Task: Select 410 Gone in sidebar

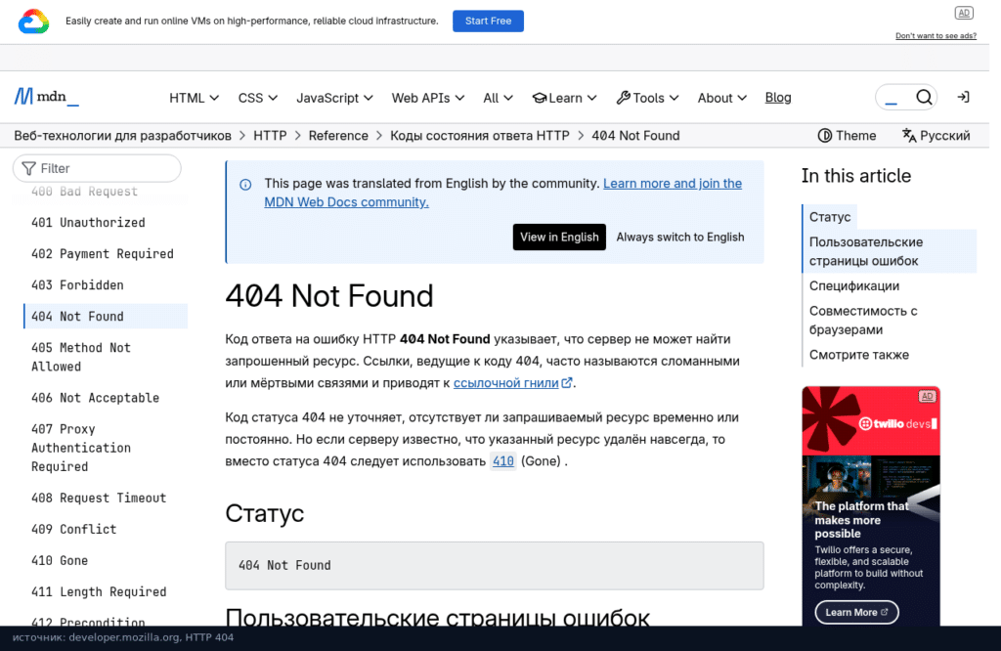Action: 60,560
